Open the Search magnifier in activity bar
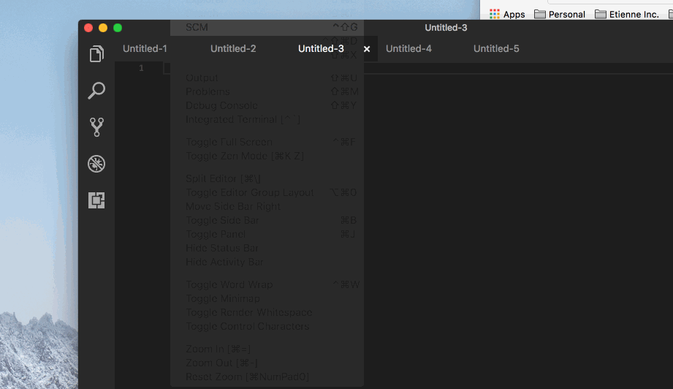This screenshot has width=673, height=389. [x=96, y=91]
